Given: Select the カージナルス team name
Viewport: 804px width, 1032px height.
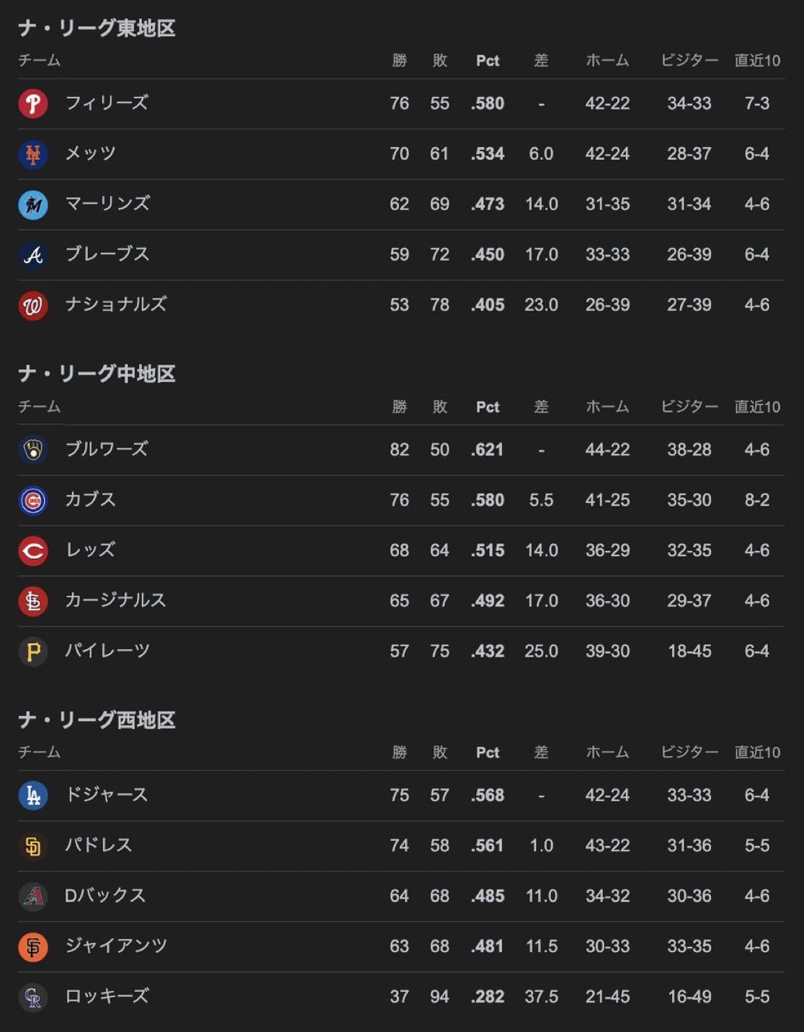Looking at the screenshot, I should click(115, 600).
